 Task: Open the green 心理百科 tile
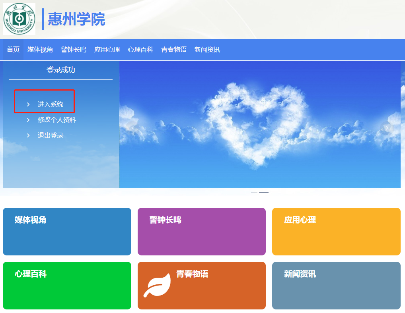pos(67,286)
